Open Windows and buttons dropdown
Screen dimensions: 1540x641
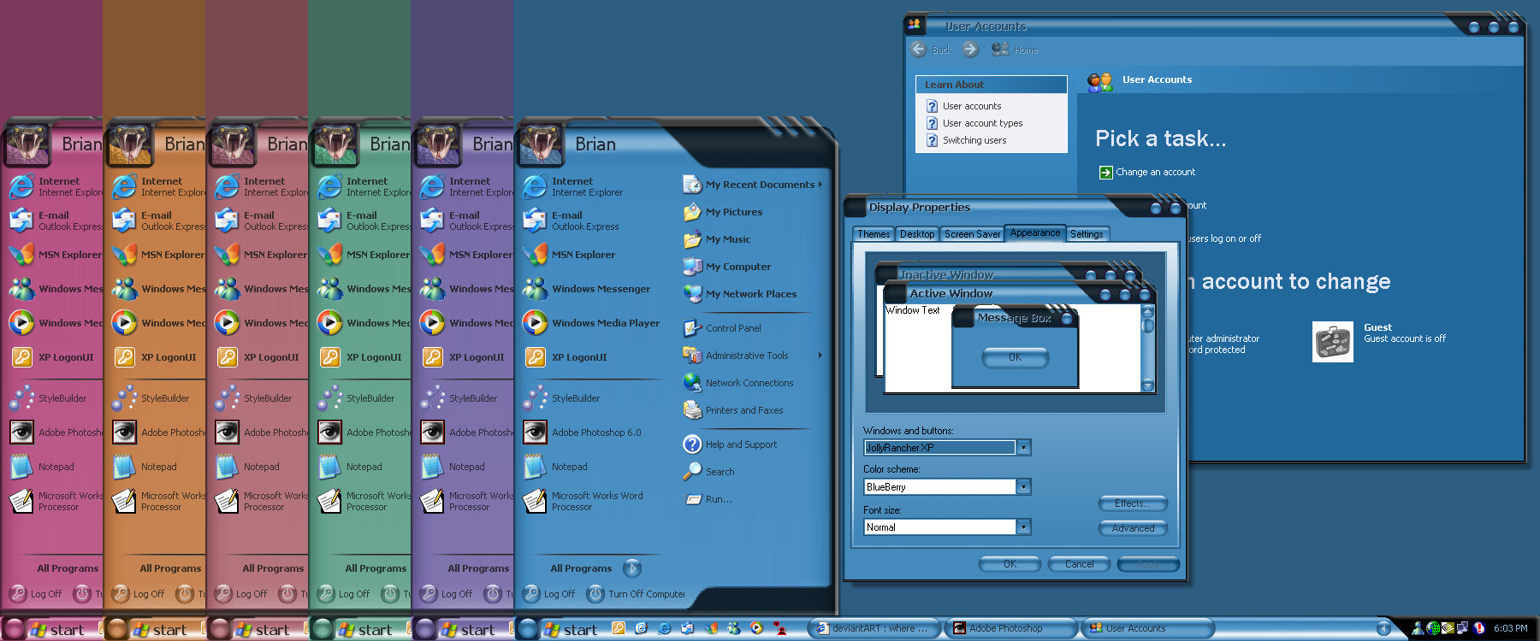tap(1023, 447)
